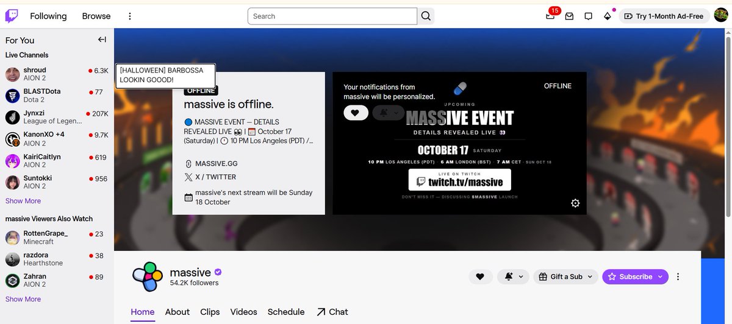Open the whispers chat bubble icon
732x324 pixels.
588,16
